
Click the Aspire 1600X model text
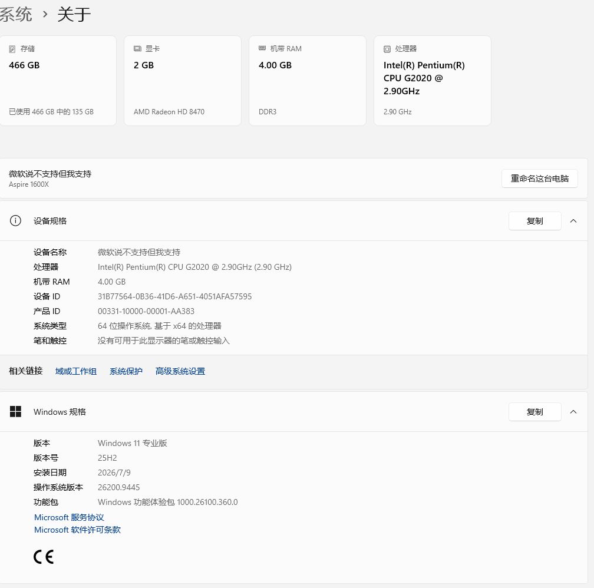29,184
